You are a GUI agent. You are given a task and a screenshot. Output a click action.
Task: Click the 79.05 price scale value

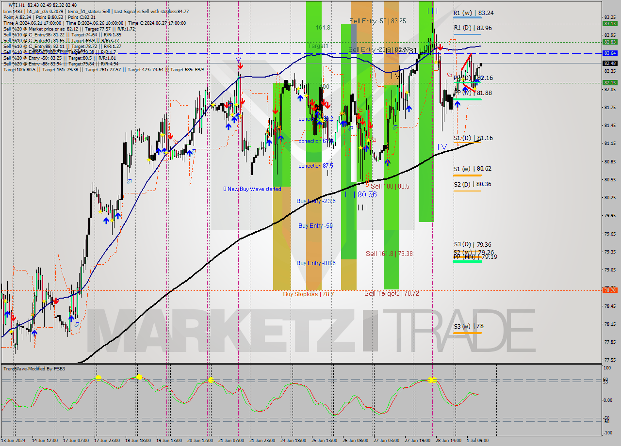pyautogui.click(x=610, y=270)
